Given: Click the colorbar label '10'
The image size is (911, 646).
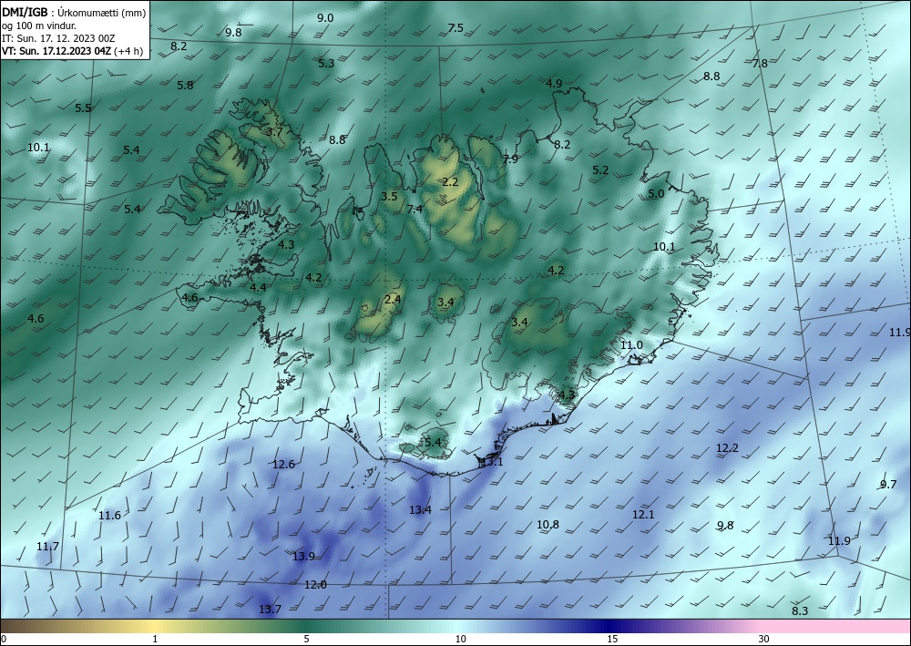Looking at the screenshot, I should pos(460,640).
